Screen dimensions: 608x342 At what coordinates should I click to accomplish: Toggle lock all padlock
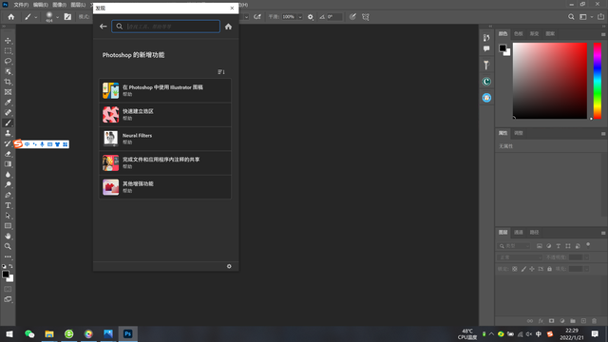coord(549,269)
